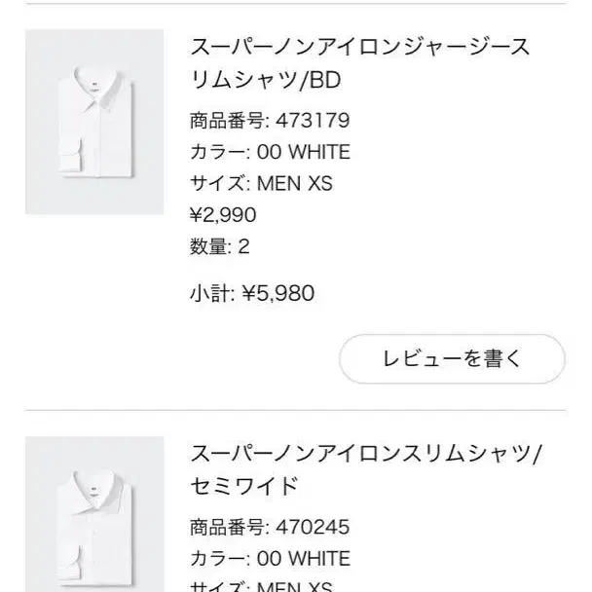592x592 pixels.
Task: Click the レビューを書く button
Action: click(x=452, y=358)
